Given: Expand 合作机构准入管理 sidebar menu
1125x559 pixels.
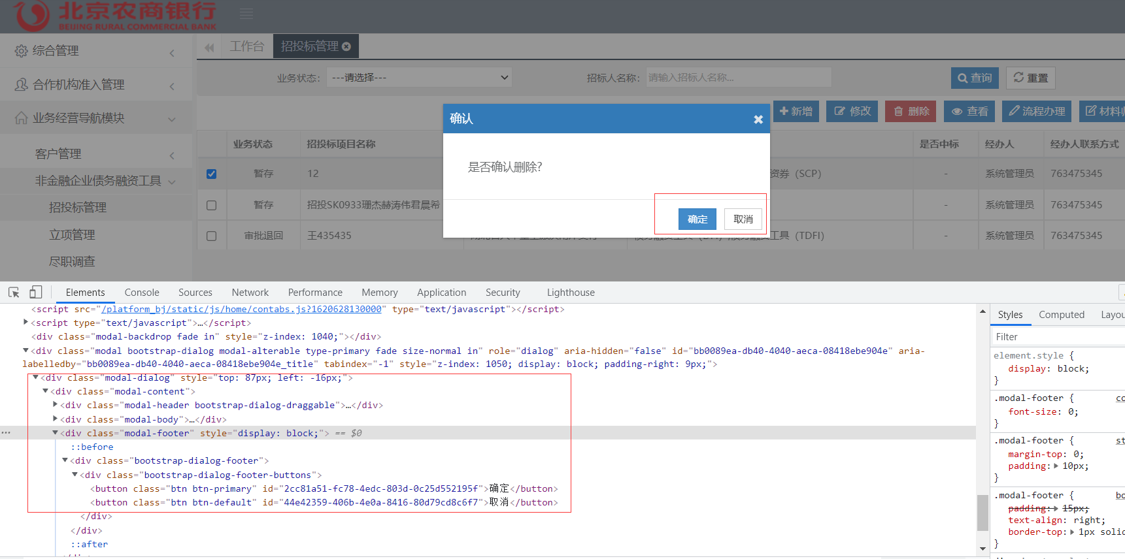Looking at the screenshot, I should (x=97, y=85).
